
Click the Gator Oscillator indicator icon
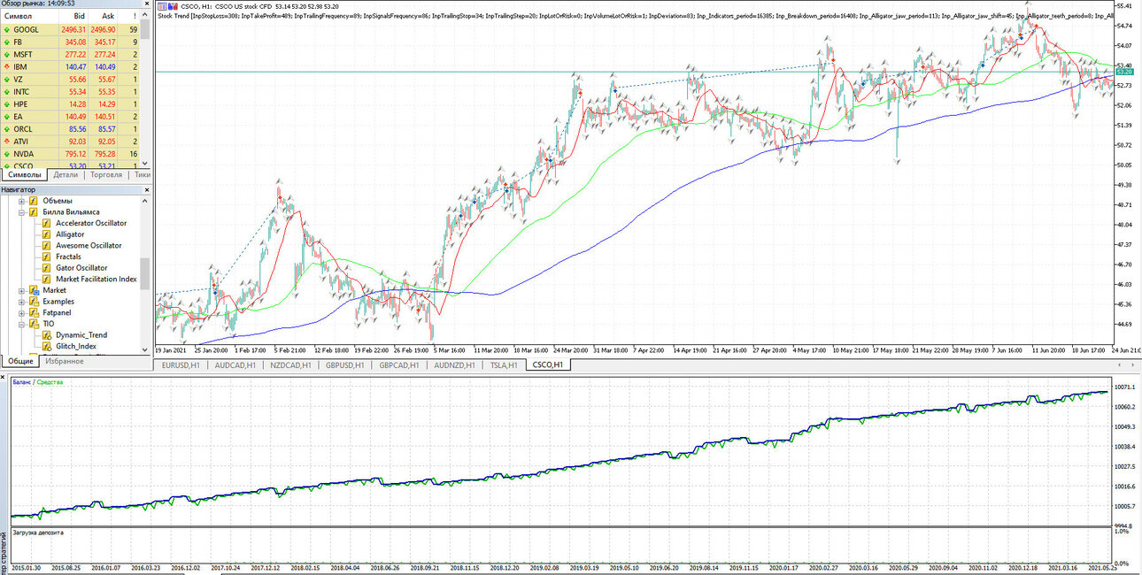pyautogui.click(x=47, y=268)
